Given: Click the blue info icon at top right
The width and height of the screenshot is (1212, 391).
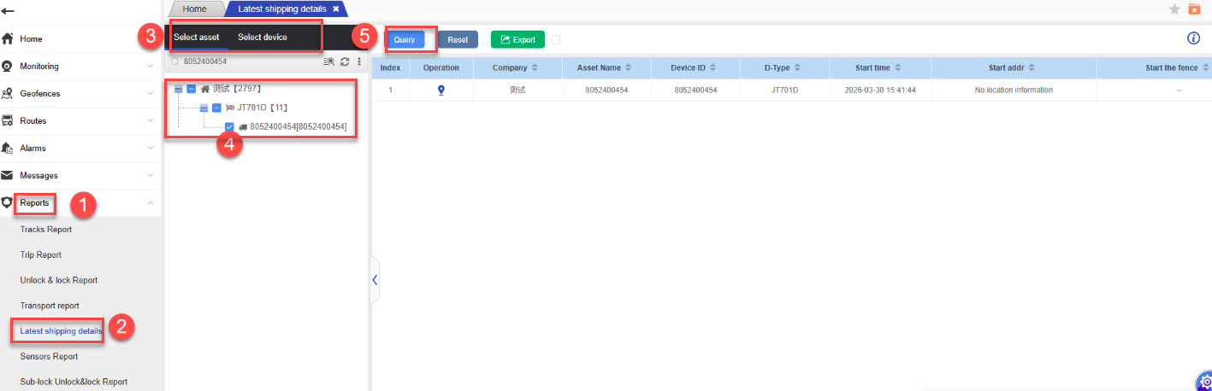Looking at the screenshot, I should (1195, 38).
